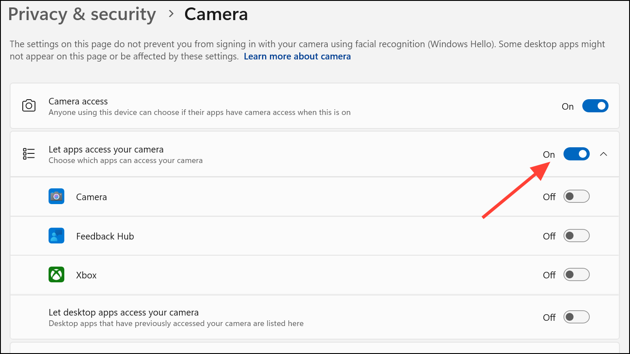Click the Let desktop apps access row title
The height and width of the screenshot is (354, 630).
pyautogui.click(x=123, y=312)
